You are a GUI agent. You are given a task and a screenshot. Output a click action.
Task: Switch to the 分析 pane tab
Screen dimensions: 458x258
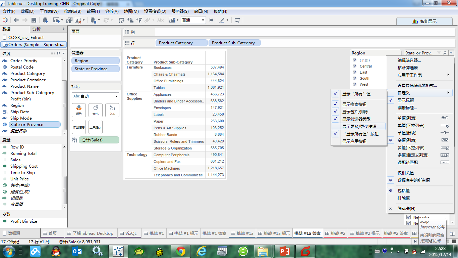(48, 29)
